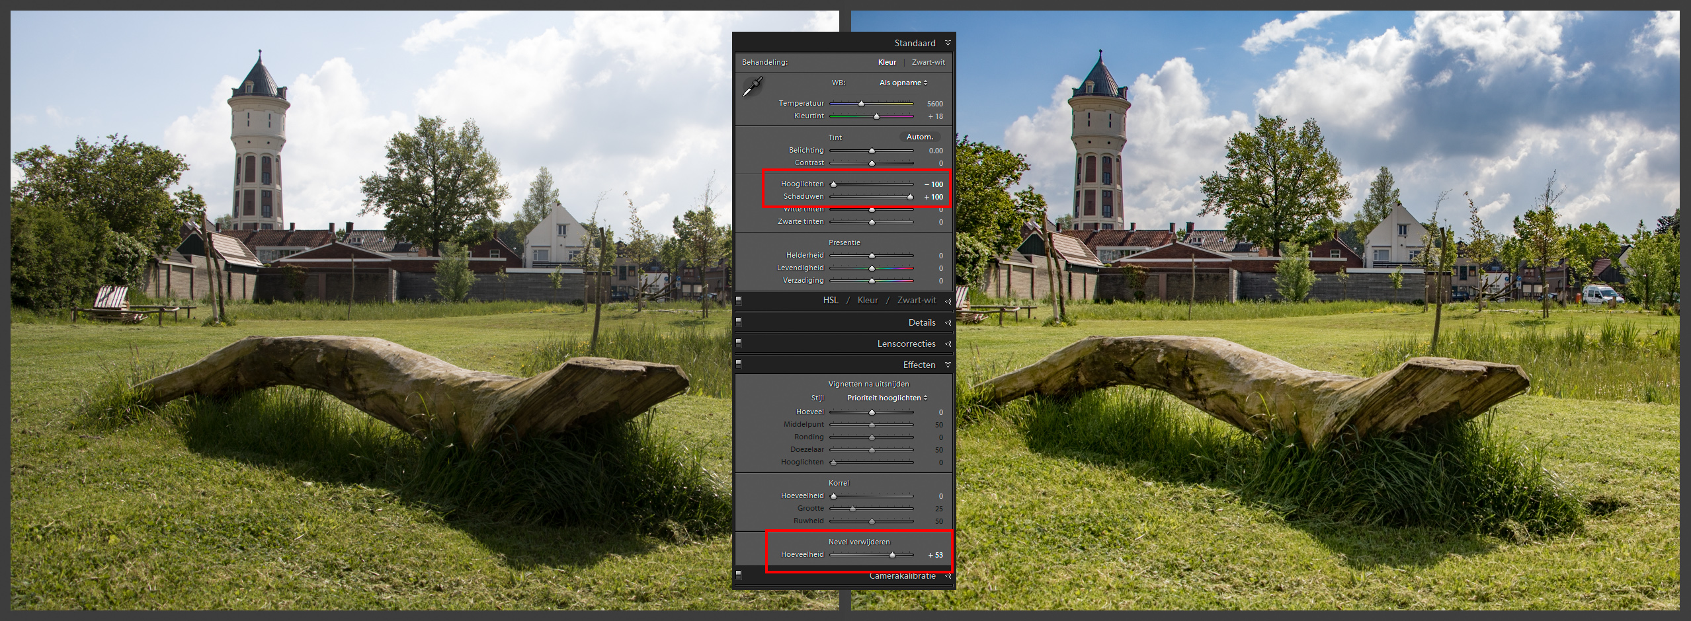1691x621 pixels.
Task: Click the Lenscorrecties panel's triangle icon
Action: [948, 344]
